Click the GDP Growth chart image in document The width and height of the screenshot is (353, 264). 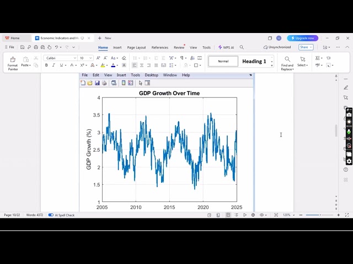pos(167,142)
